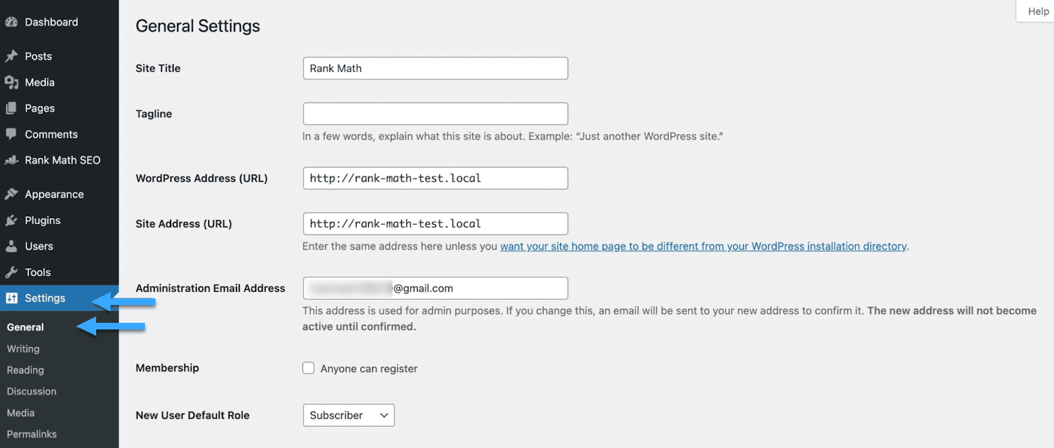The width and height of the screenshot is (1054, 448).
Task: Click the Pages icon in sidebar
Action: click(11, 108)
